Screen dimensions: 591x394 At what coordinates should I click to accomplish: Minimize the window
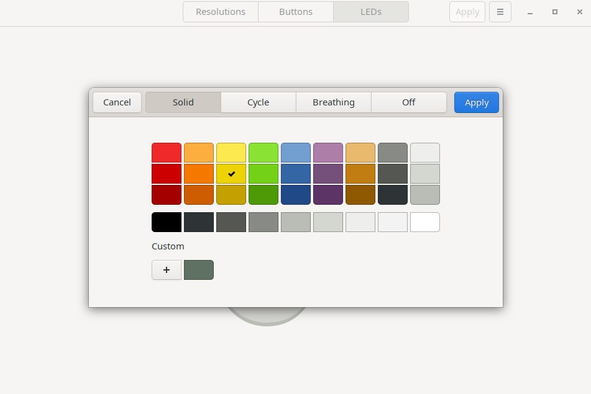530,12
